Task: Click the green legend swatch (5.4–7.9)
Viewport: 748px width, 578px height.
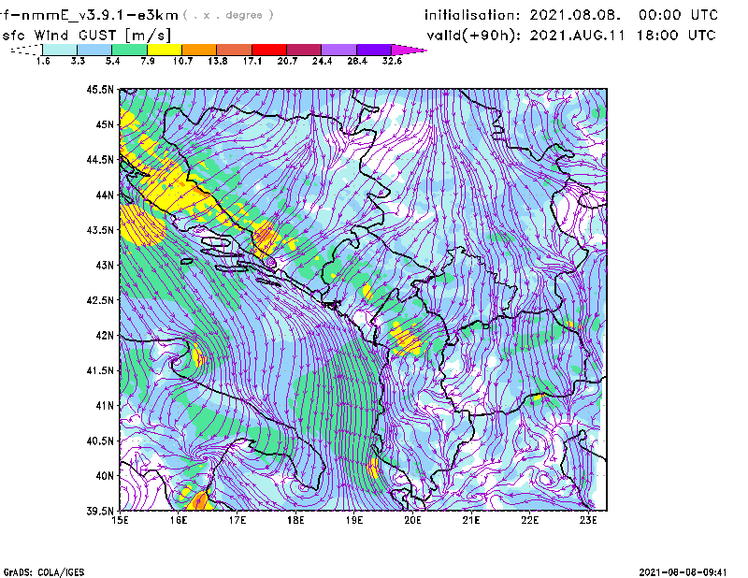Action: [x=130, y=50]
